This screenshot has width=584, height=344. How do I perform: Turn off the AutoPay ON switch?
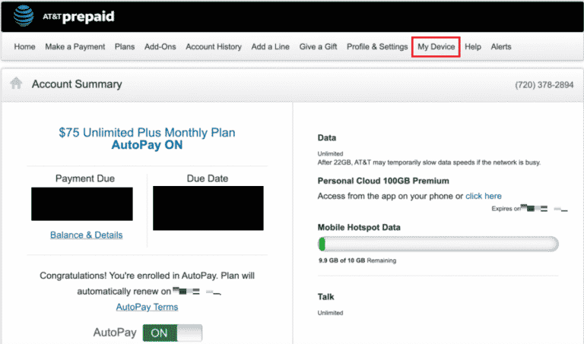173,333
